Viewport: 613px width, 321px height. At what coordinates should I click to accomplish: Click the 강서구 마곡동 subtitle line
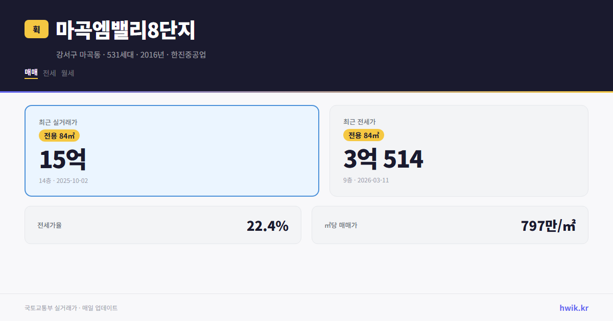tap(131, 55)
